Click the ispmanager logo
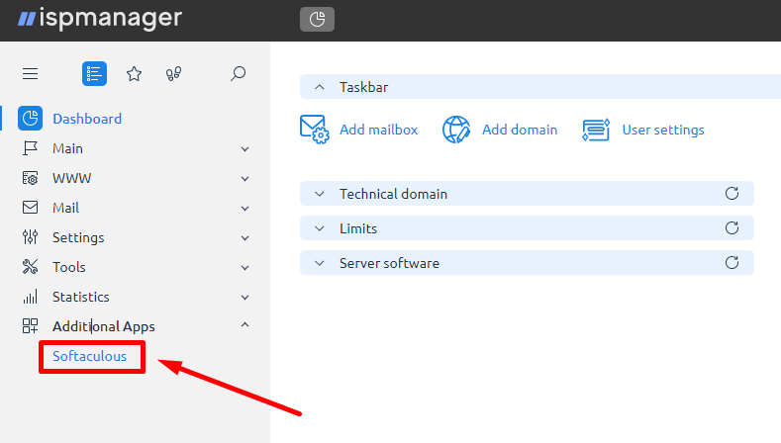 click(x=100, y=19)
